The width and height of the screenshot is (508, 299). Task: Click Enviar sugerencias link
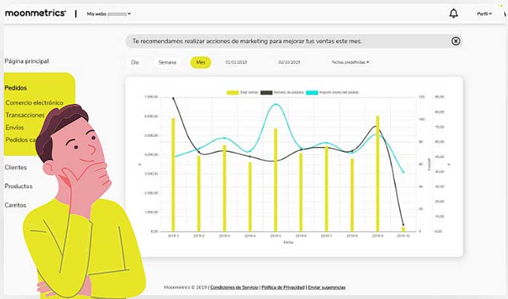326,288
